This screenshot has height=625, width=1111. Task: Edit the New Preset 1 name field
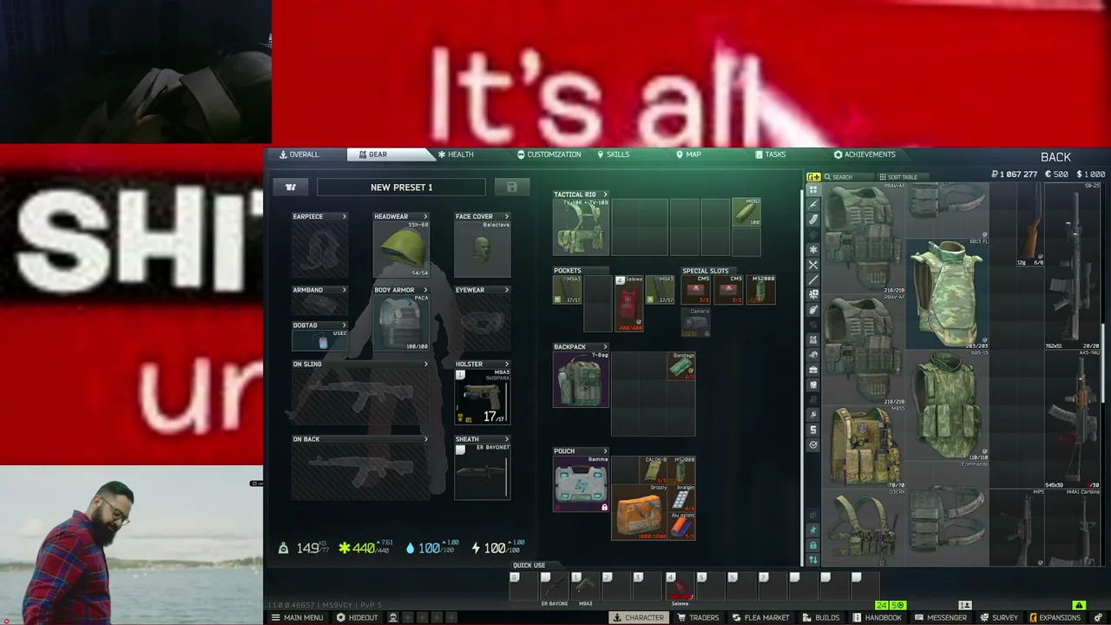(x=401, y=187)
